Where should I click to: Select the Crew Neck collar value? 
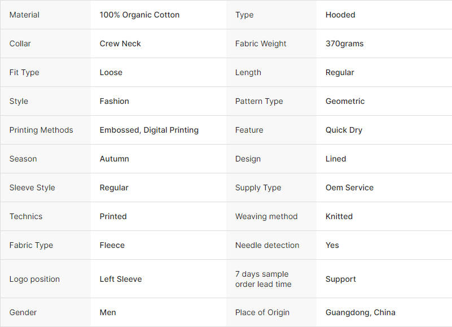[x=120, y=43]
